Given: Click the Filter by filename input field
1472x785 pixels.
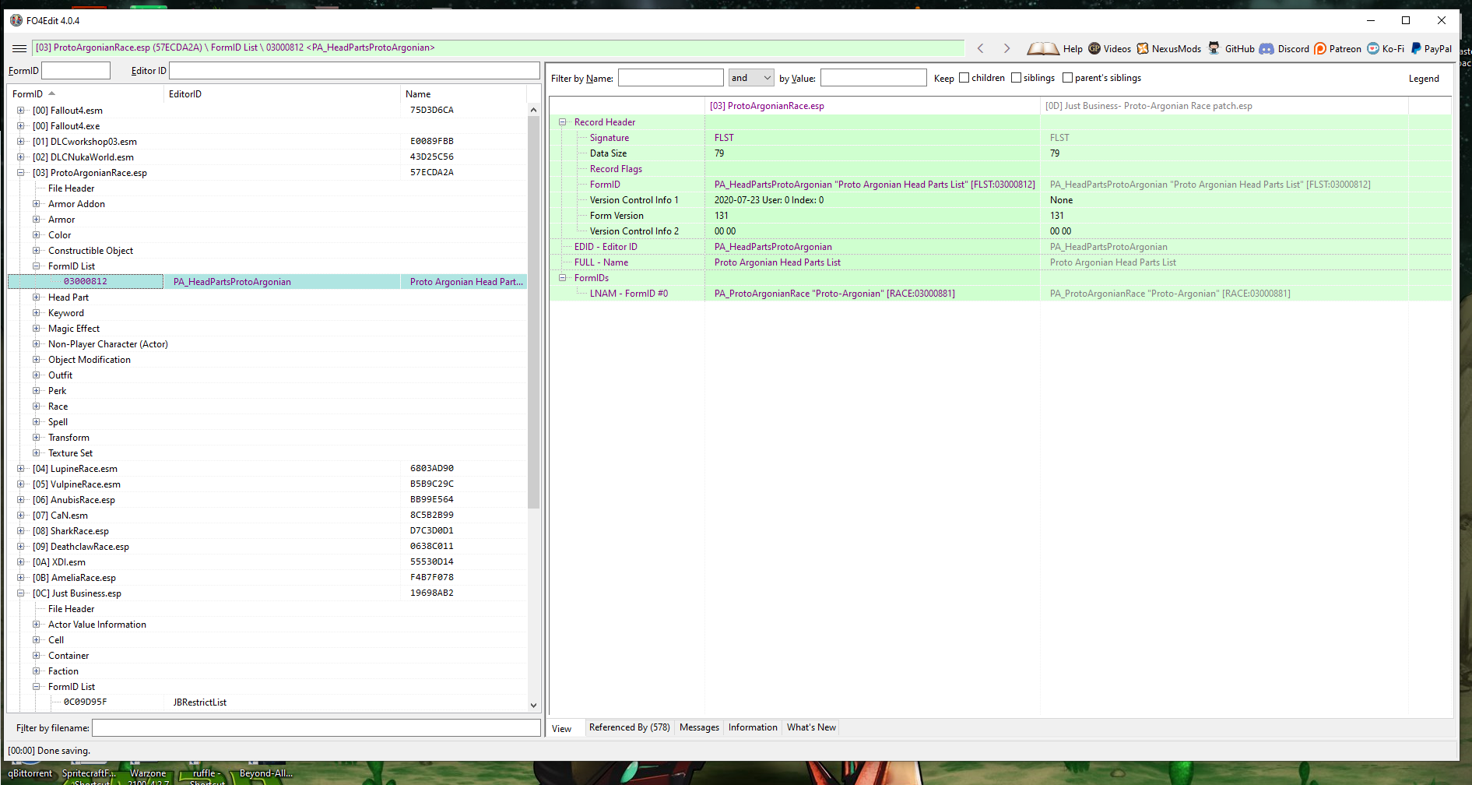Looking at the screenshot, I should point(316,728).
